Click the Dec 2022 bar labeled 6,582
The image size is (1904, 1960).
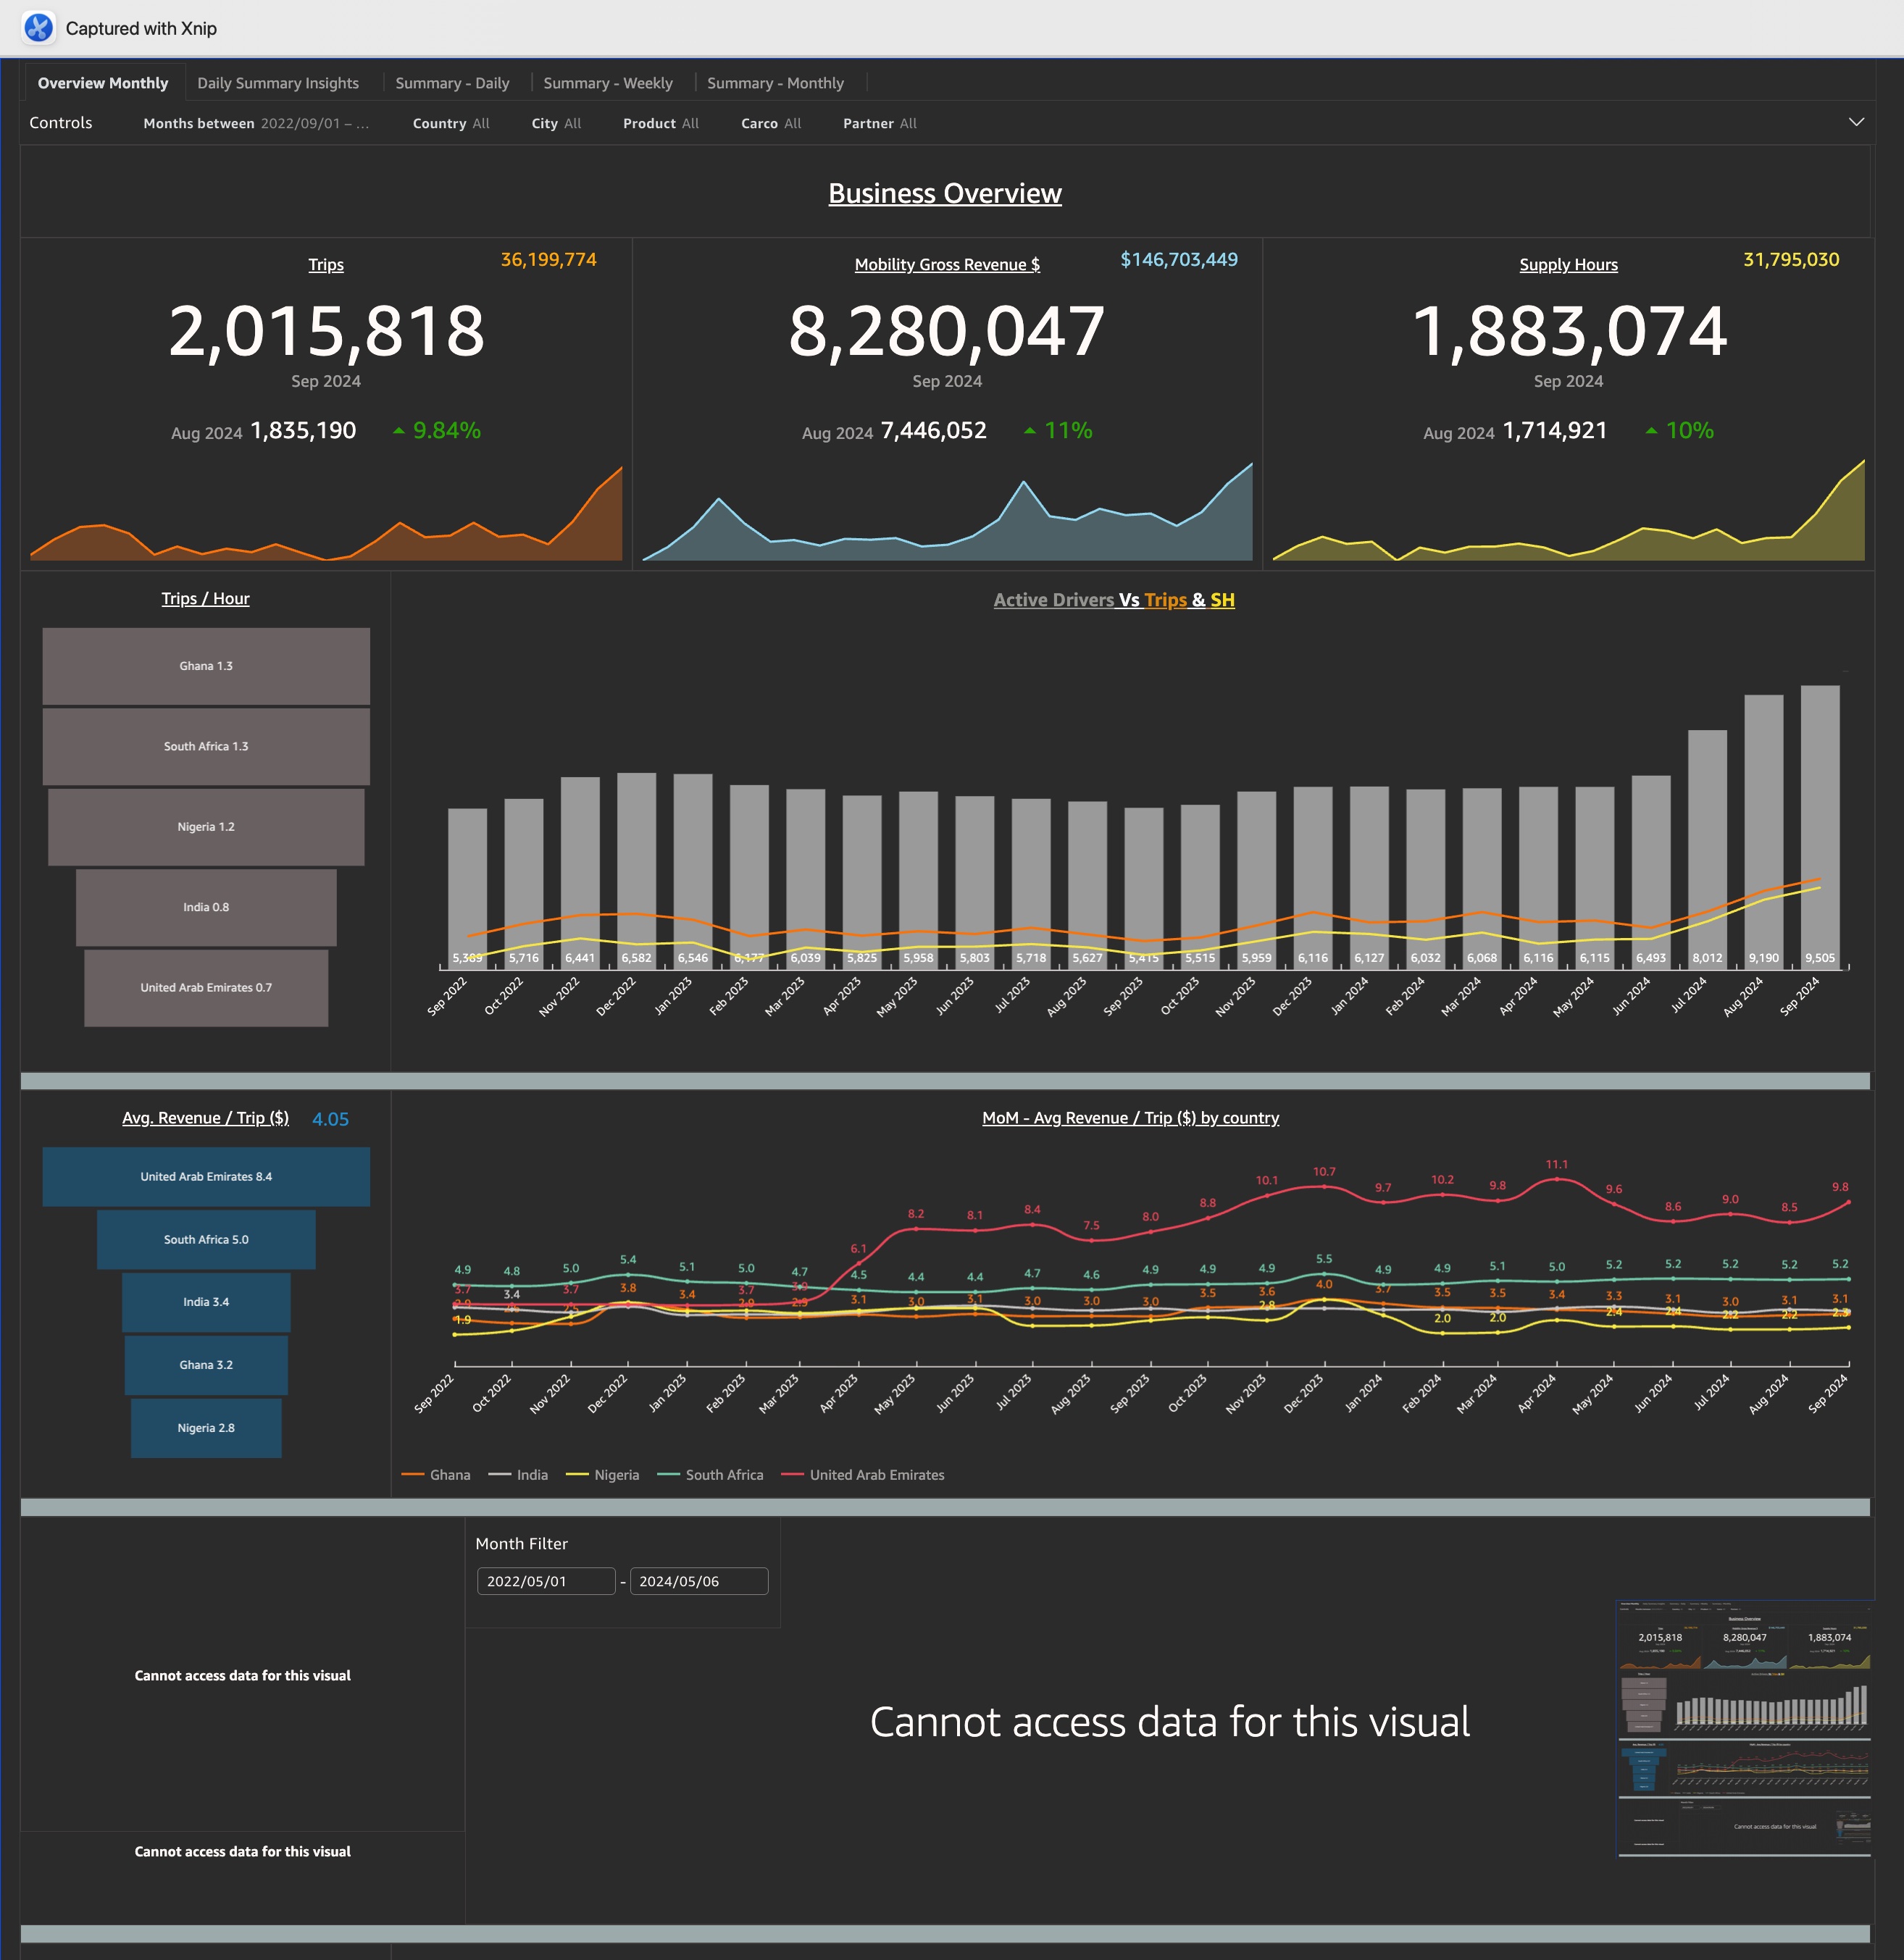pos(636,870)
